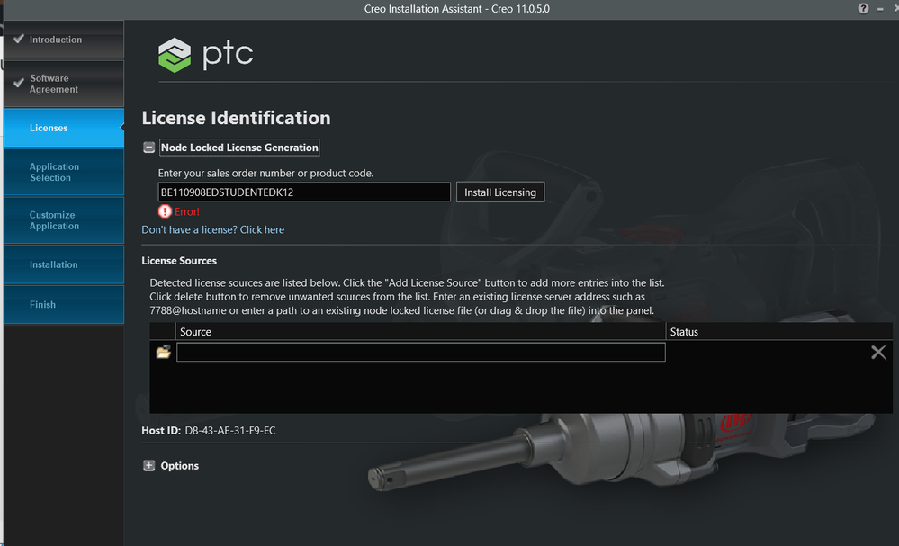Click the PTC logo
The image size is (899, 546).
pyautogui.click(x=205, y=54)
